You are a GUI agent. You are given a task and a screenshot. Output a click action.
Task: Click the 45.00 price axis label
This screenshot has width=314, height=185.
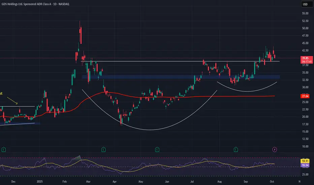pos(305,43)
